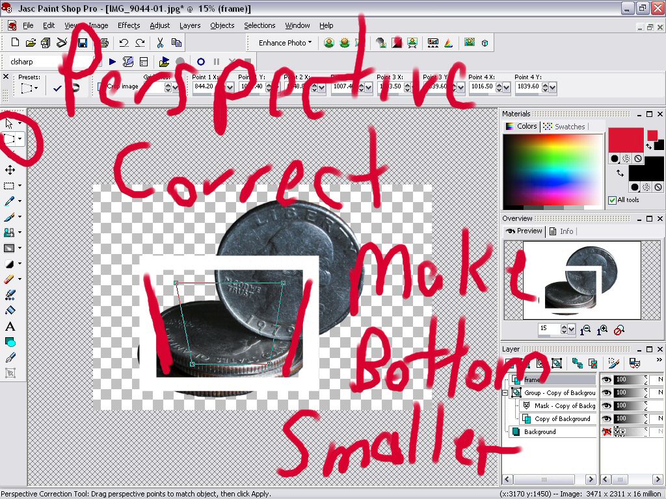
Task: Click the large red foreground color swatch
Action: pos(626,140)
